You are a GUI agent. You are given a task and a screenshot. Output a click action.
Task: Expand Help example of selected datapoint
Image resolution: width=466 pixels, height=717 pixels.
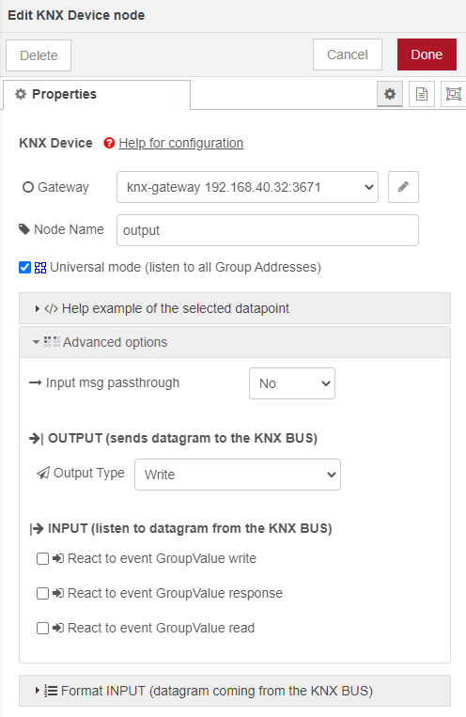235,308
